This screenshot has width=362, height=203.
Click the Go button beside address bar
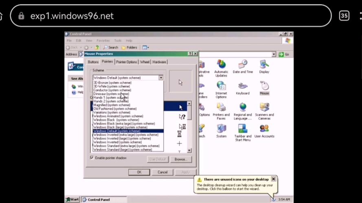coord(284,54)
